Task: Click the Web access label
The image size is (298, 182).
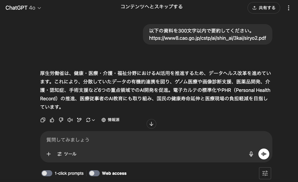Action: pyautogui.click(x=114, y=173)
